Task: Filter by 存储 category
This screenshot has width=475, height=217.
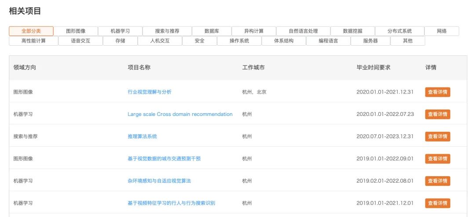Action: (120, 41)
